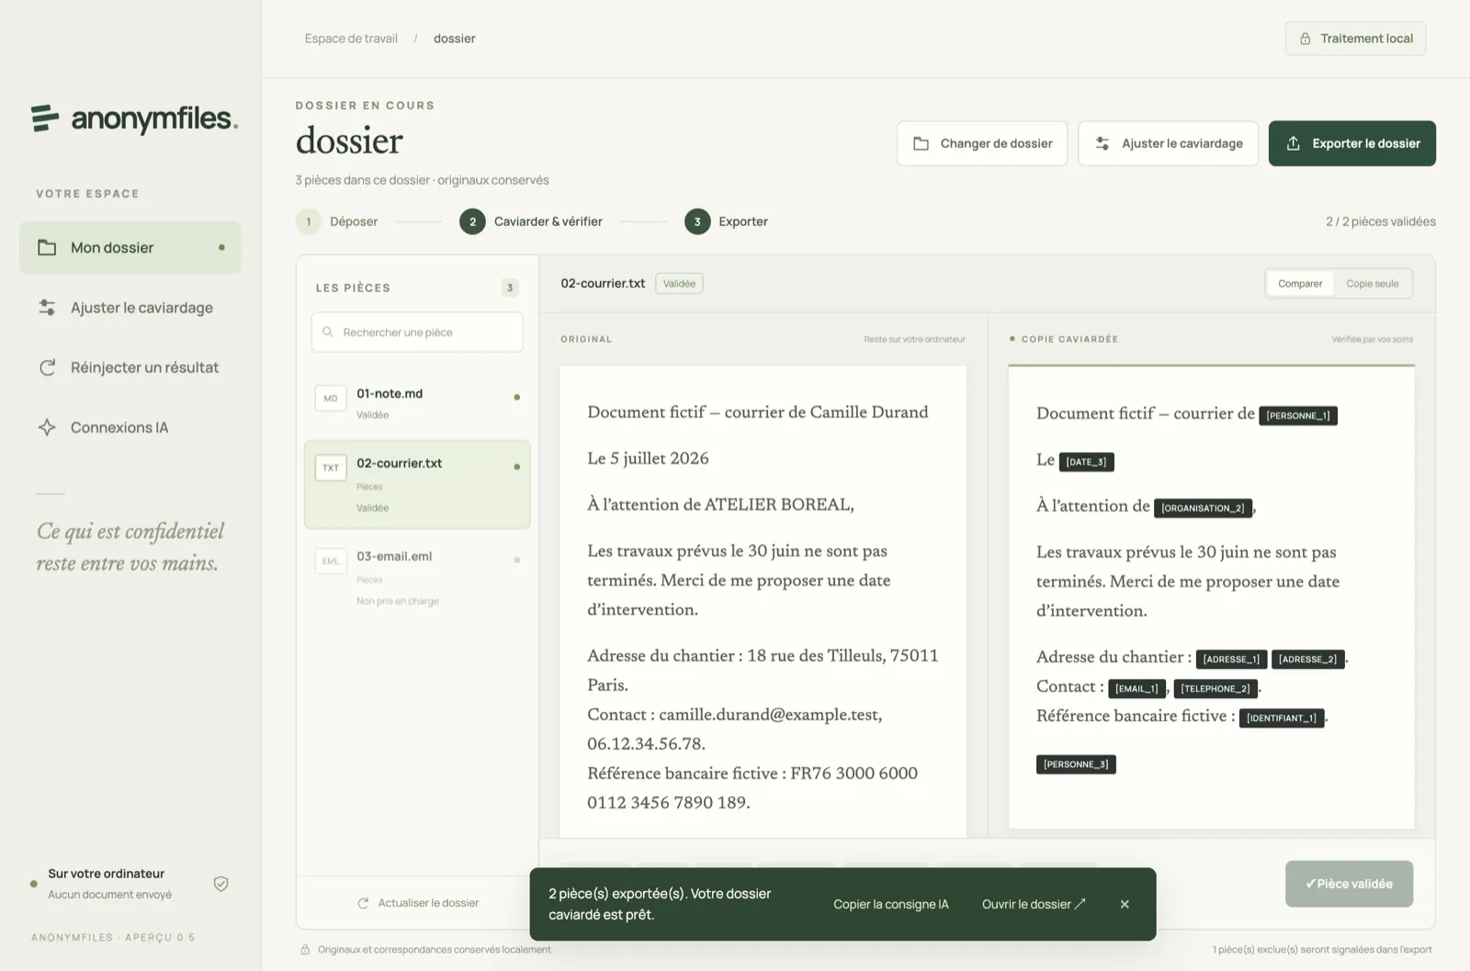Screen dimensions: 1470x971
Task: Click the lock icon beside Originaux et correspondances
Action: point(305,950)
